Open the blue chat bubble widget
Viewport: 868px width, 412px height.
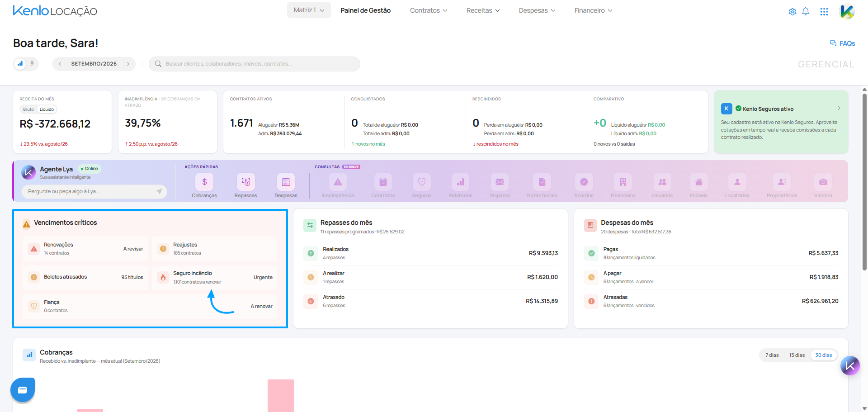click(23, 390)
